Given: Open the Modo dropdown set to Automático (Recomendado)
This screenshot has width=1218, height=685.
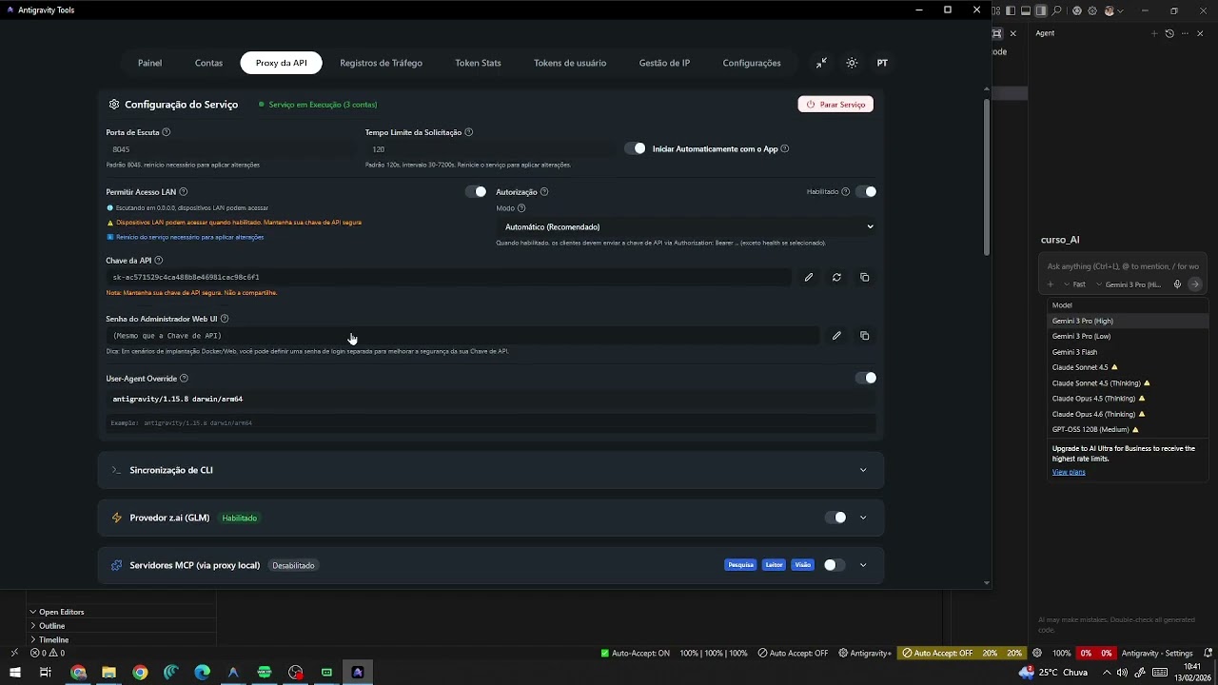Looking at the screenshot, I should pyautogui.click(x=685, y=226).
